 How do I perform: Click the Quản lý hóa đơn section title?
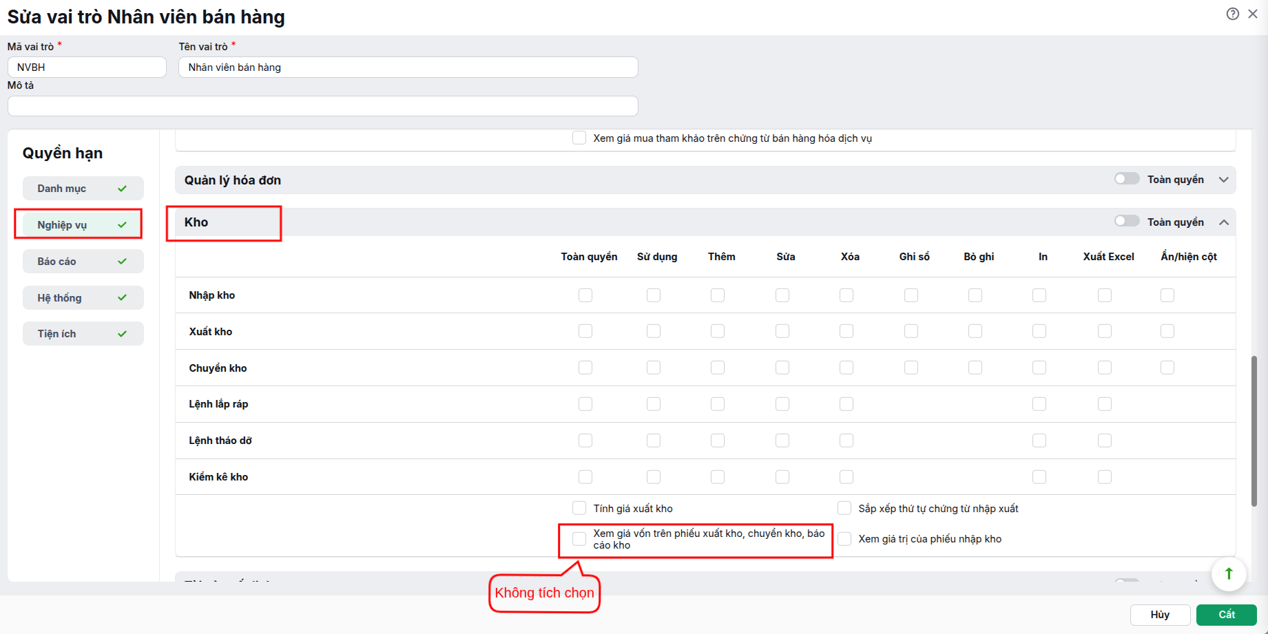click(233, 180)
